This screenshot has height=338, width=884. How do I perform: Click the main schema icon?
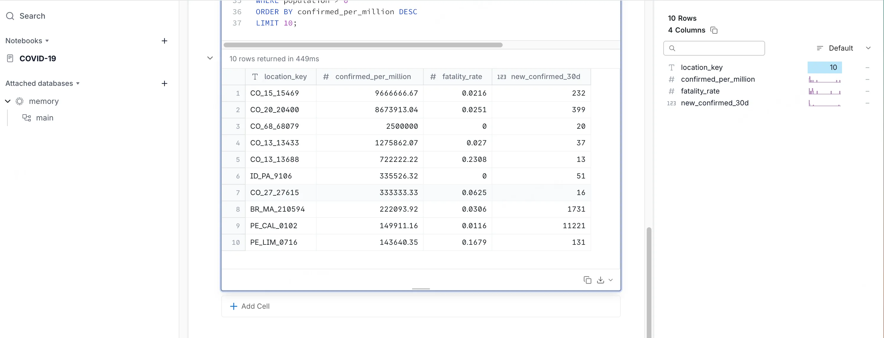tap(26, 118)
